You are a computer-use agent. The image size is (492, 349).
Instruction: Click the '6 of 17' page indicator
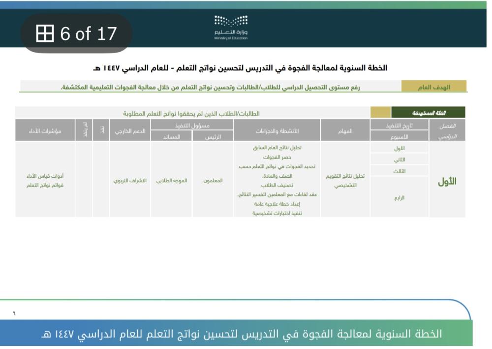89,33
